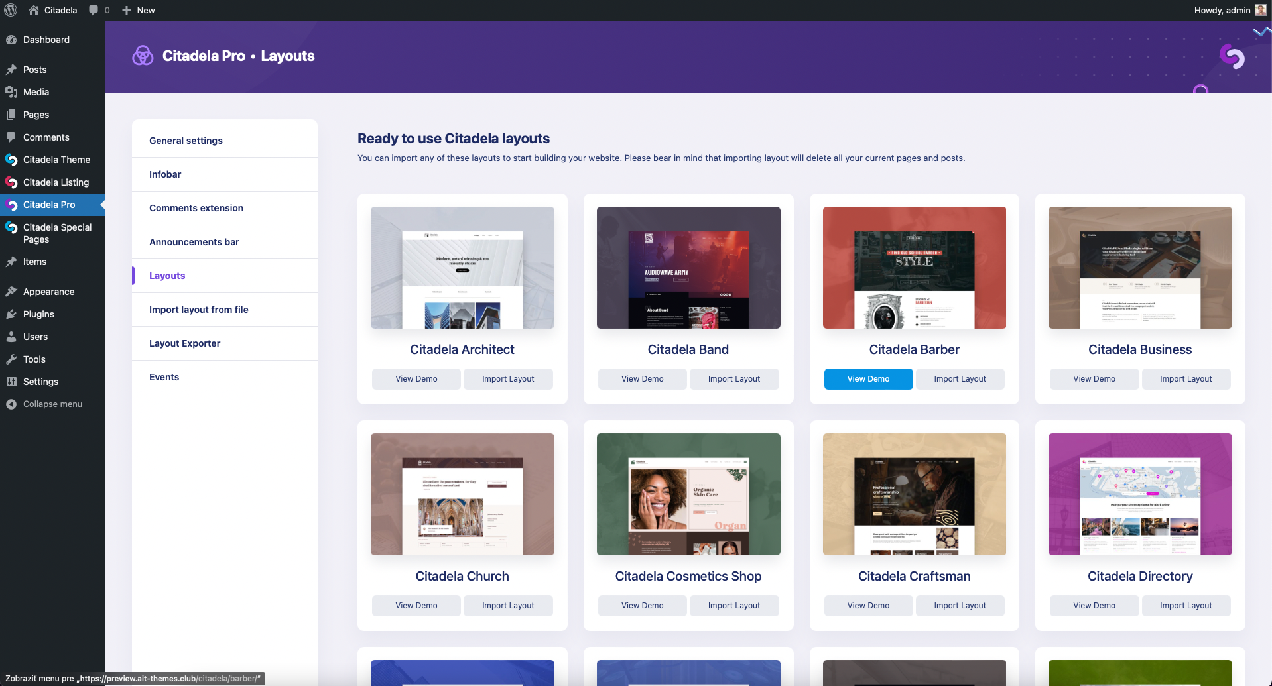Import the Citadela Architect layout

[x=507, y=379]
